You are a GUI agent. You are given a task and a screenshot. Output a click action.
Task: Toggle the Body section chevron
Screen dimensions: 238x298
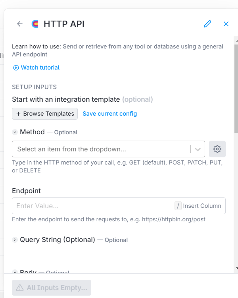point(15,272)
